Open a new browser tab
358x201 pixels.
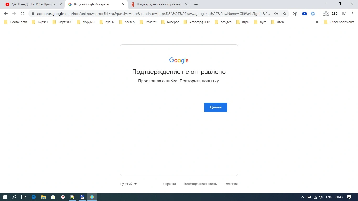click(196, 4)
